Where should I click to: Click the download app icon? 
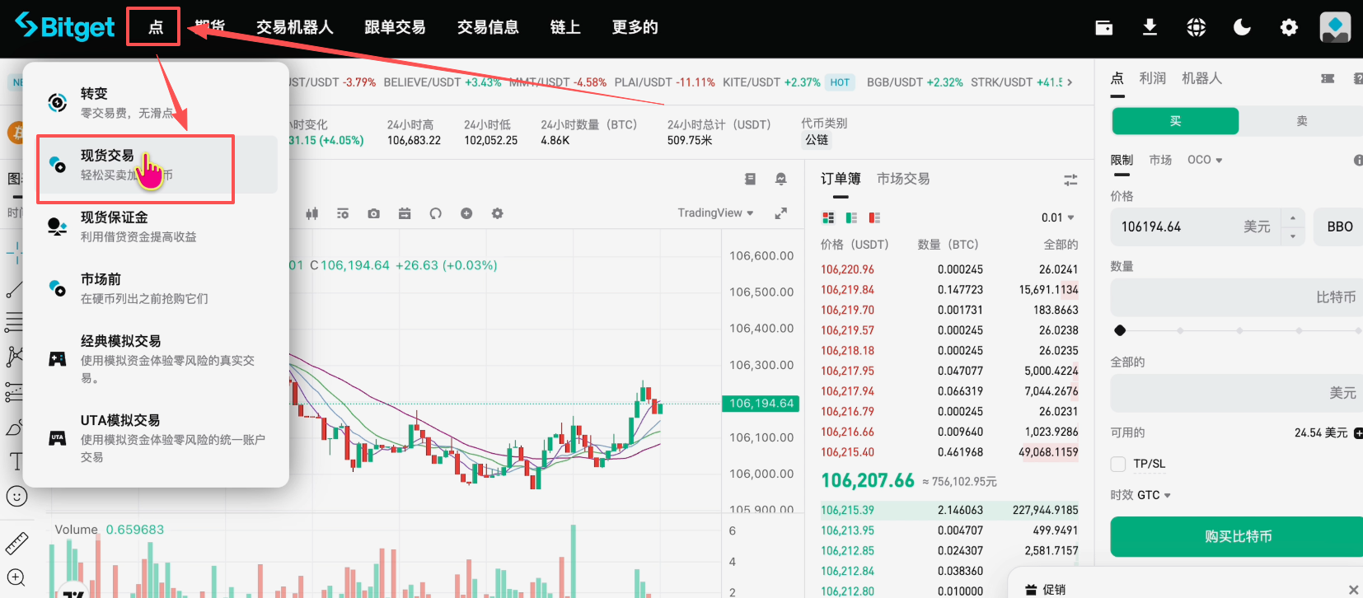[1150, 28]
